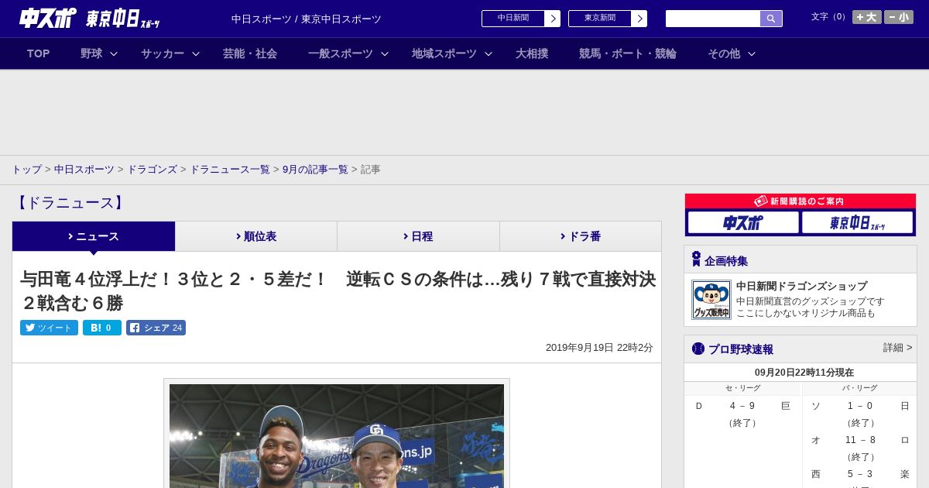Open 競馬・ボート・競輪 navigation item

coord(628,53)
